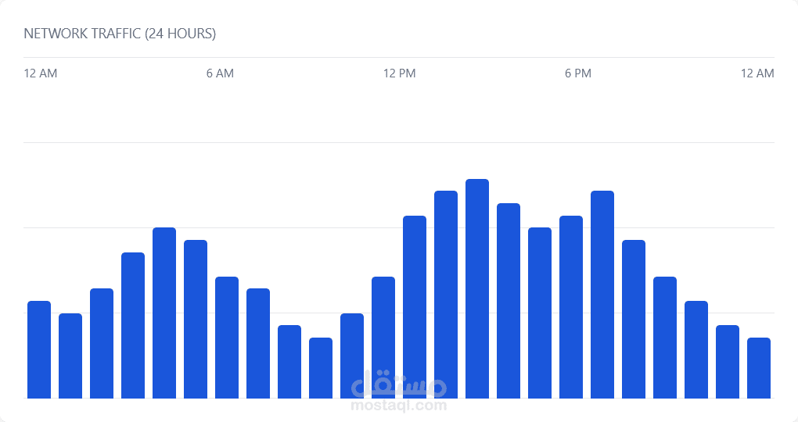The image size is (798, 422).
Task: Select the tallest bar in the traffic chart
Action: tap(477, 288)
